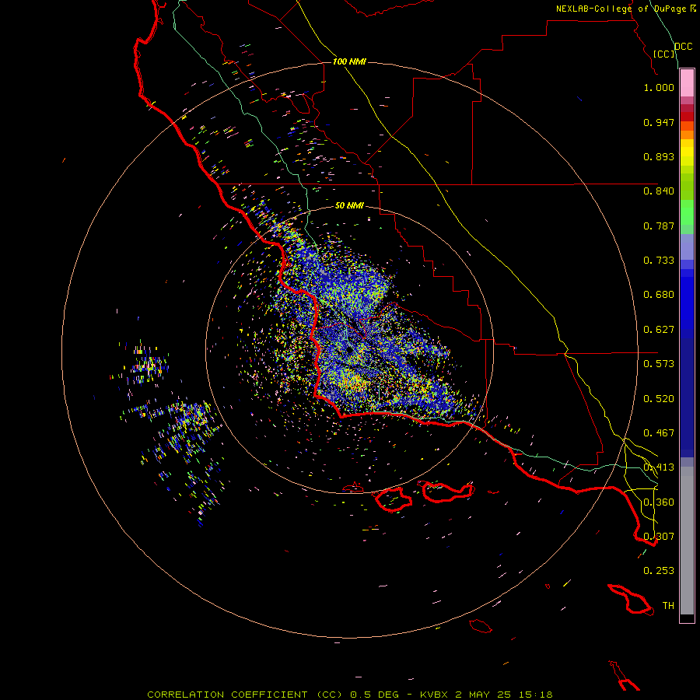The height and width of the screenshot is (700, 700).
Task: Pick the olive green band near 0.840
Action: point(687,186)
